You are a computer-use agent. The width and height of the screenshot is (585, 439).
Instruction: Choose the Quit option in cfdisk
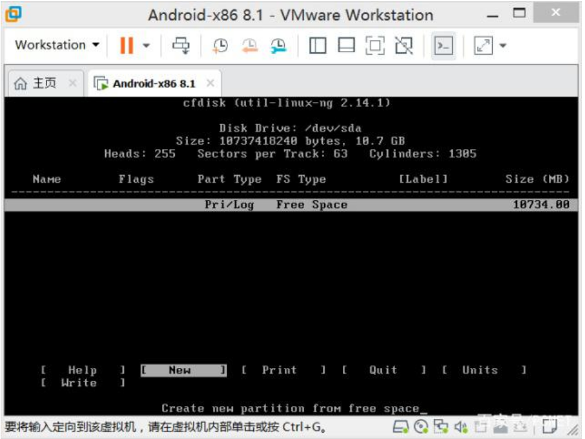click(384, 370)
